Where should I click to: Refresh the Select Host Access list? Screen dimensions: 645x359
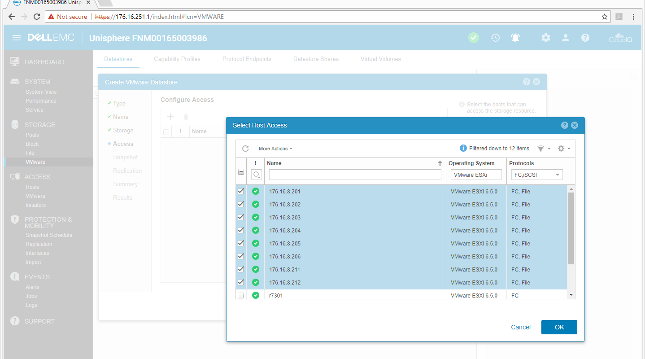tap(245, 149)
